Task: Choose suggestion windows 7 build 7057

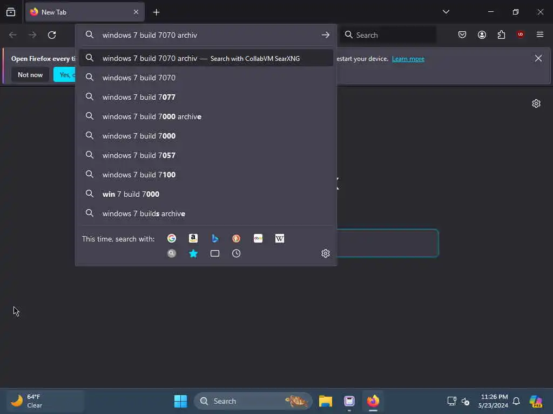Action: (206, 155)
